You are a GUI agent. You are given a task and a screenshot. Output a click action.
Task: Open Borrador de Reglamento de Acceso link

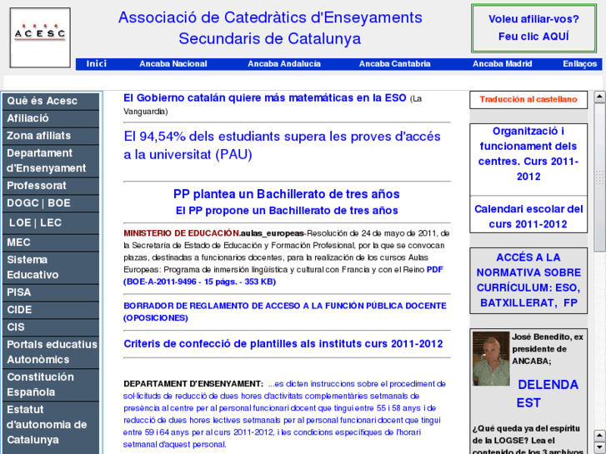tap(285, 312)
